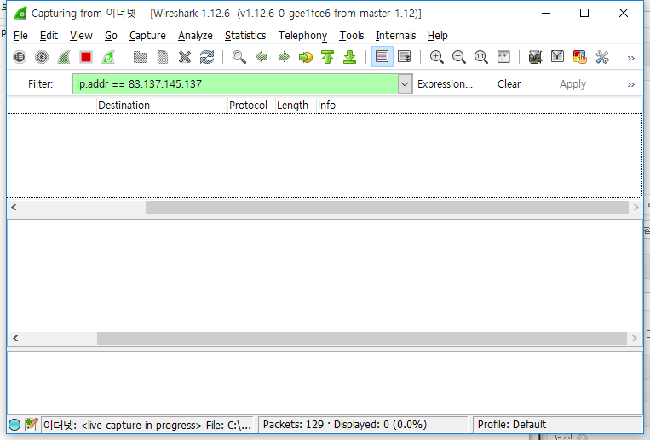650x440 pixels.
Task: Open the capture interfaces list icon
Action: (20, 57)
